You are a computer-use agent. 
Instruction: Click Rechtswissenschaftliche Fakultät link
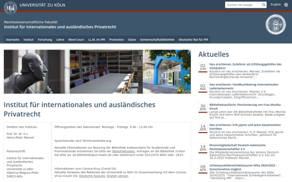[x=31, y=22]
